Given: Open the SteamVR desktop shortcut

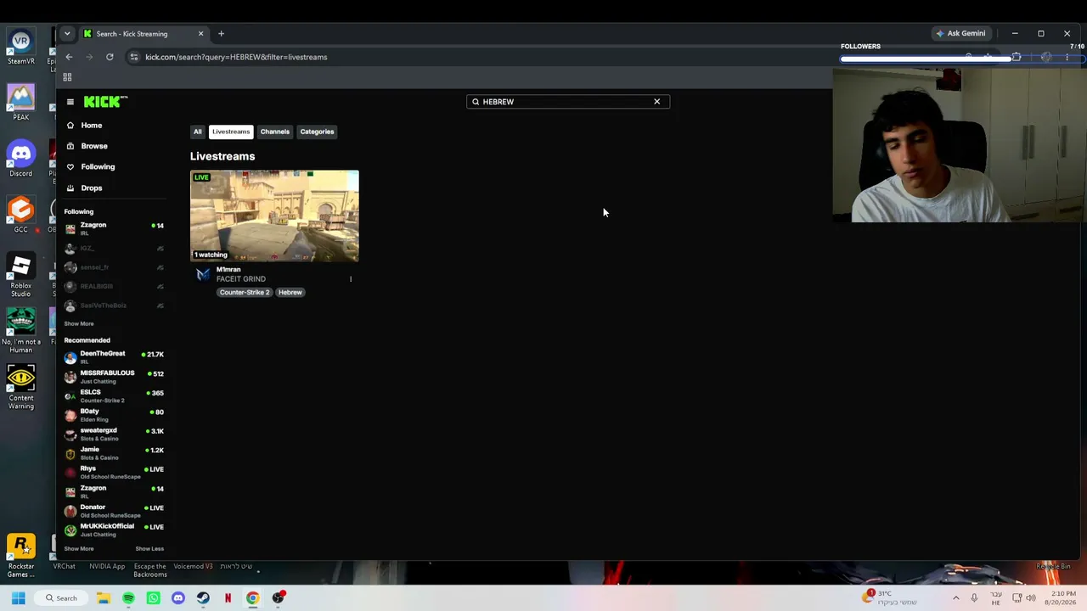Looking at the screenshot, I should click(21, 48).
